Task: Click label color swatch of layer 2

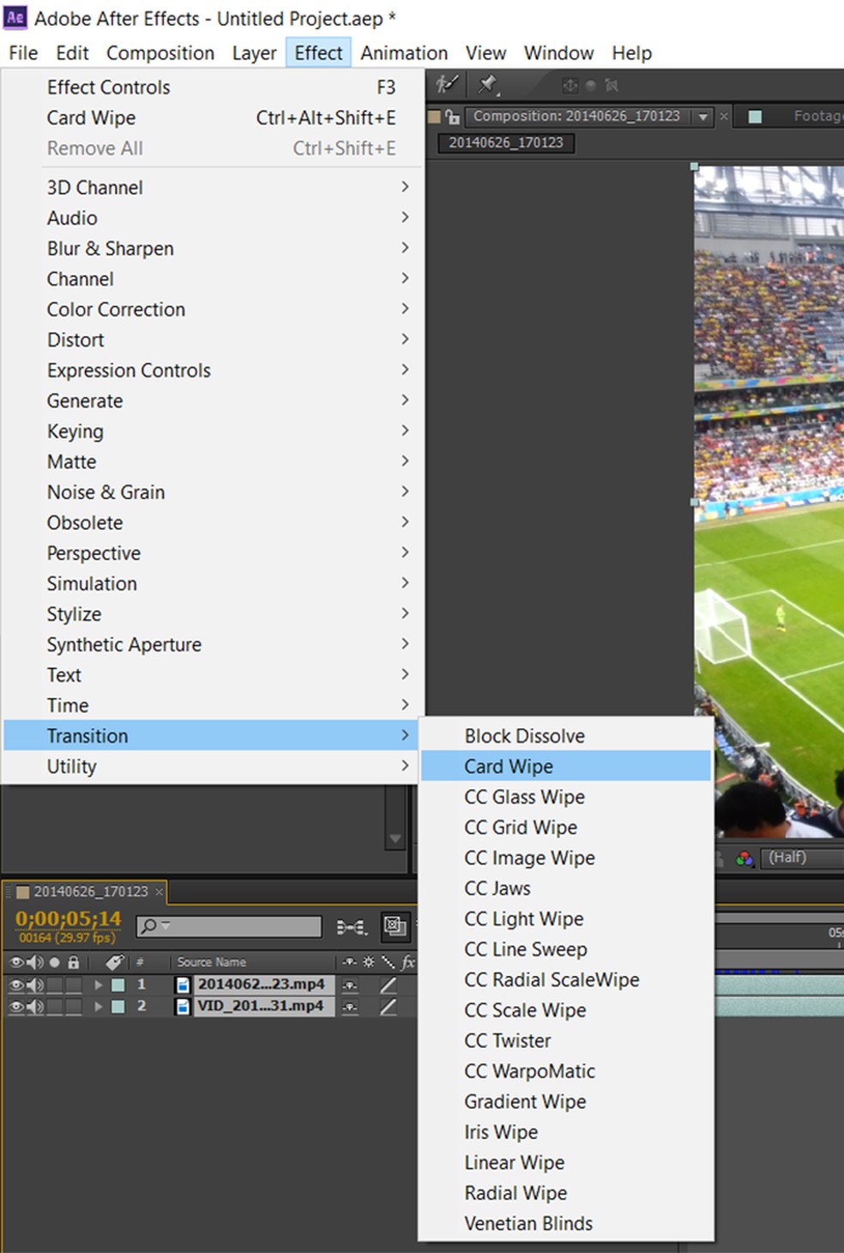Action: click(x=118, y=1006)
